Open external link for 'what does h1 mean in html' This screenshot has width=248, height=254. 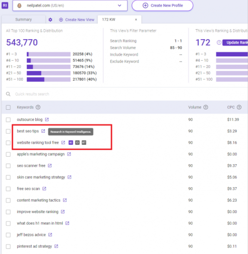tap(67, 223)
